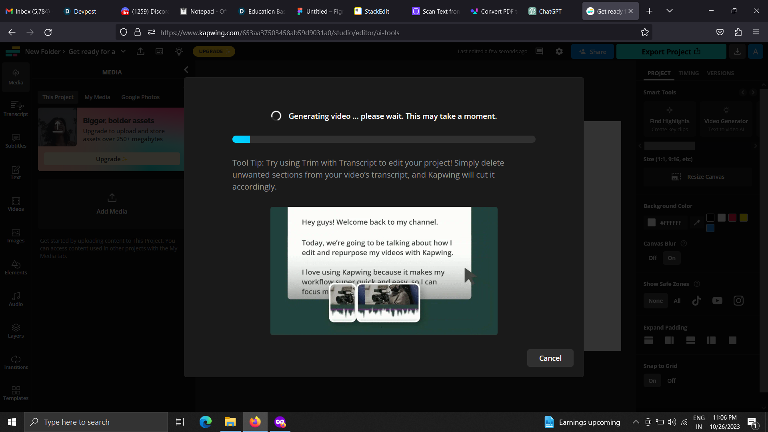Select the Instagram safe zone icon
This screenshot has height=432, width=768.
[x=738, y=300]
